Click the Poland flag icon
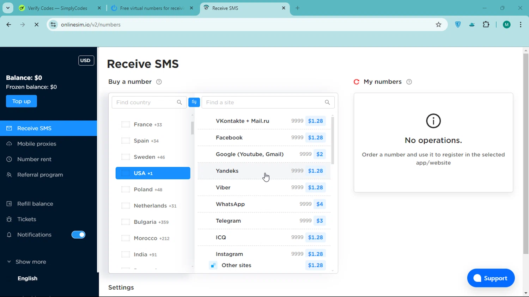 coord(126,189)
